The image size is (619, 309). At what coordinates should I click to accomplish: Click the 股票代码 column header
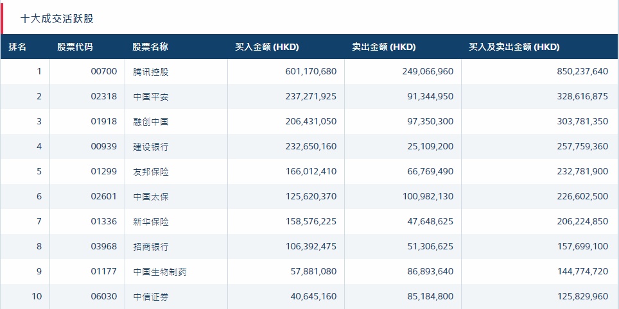click(x=74, y=47)
